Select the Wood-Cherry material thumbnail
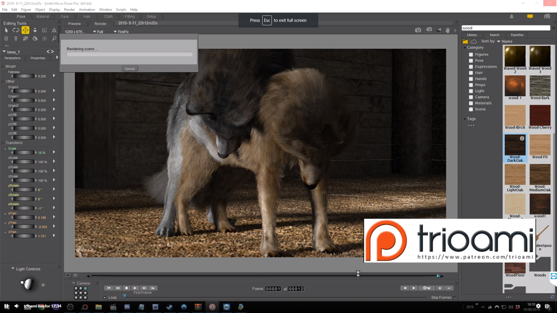This screenshot has width=557, height=313. (540, 115)
